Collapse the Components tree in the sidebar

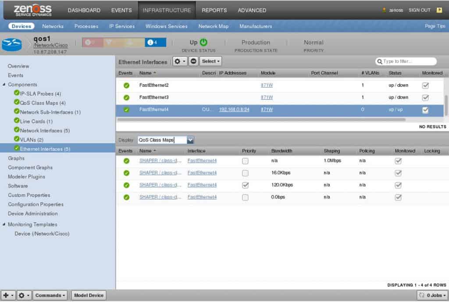tap(4, 85)
